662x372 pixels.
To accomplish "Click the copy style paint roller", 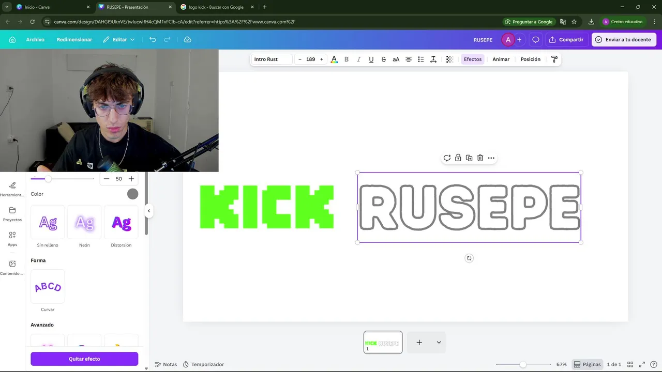I will coord(554,59).
